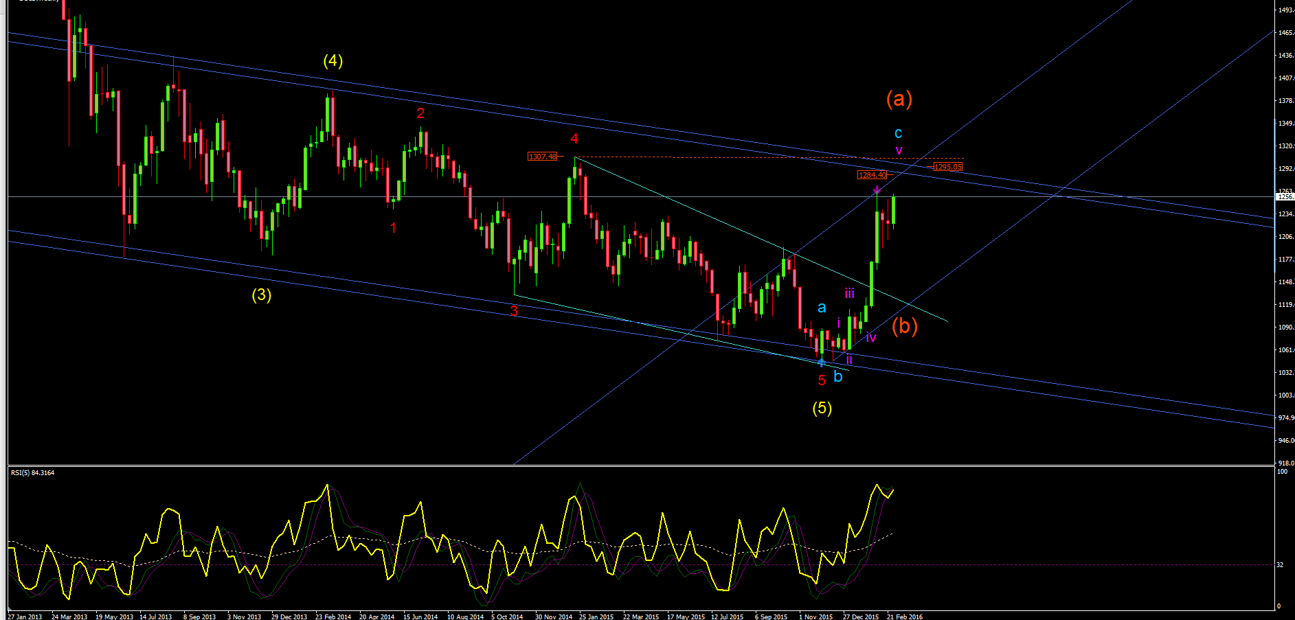
Task: Click the 19 May 2013 date label
Action: click(x=114, y=617)
